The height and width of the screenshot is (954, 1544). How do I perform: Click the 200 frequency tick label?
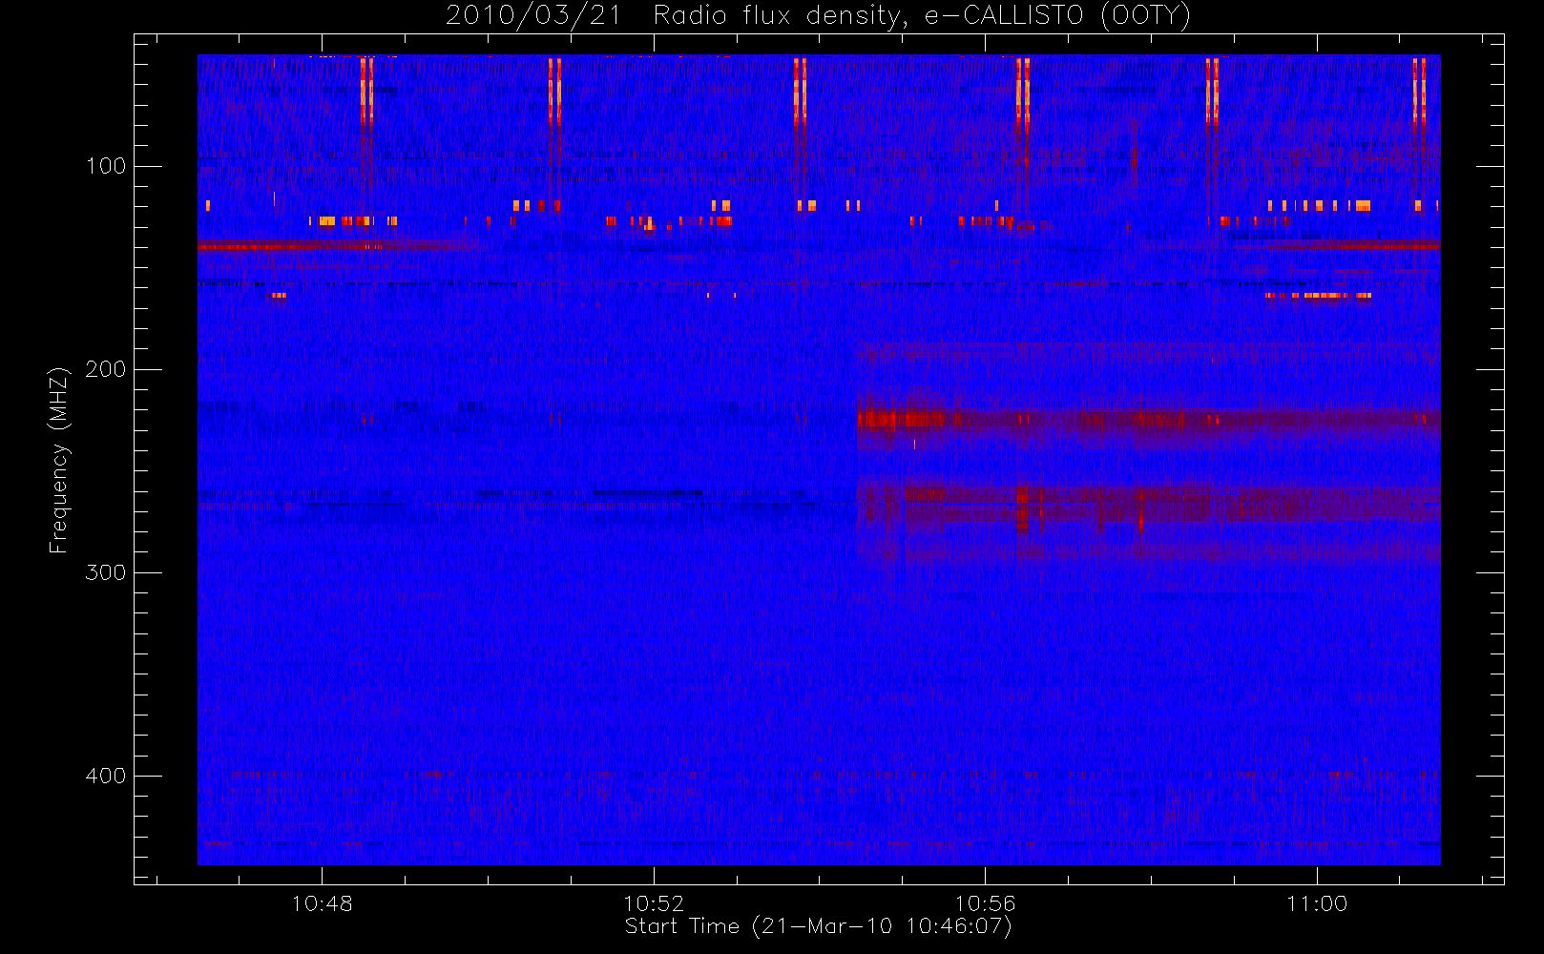click(105, 369)
